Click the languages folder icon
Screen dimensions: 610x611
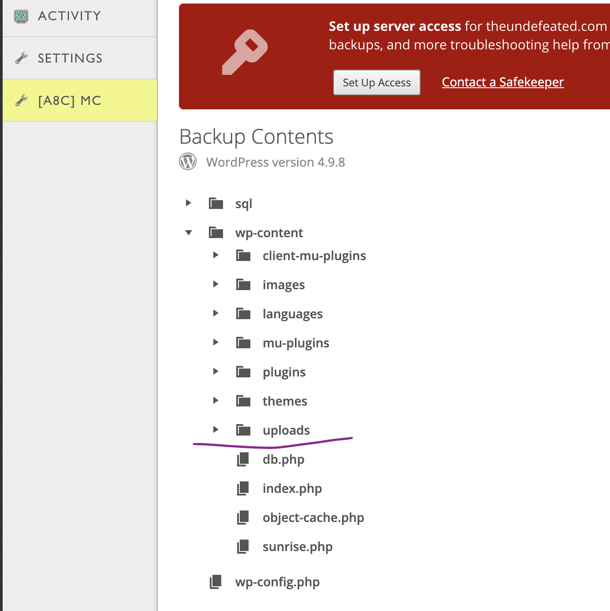[243, 313]
